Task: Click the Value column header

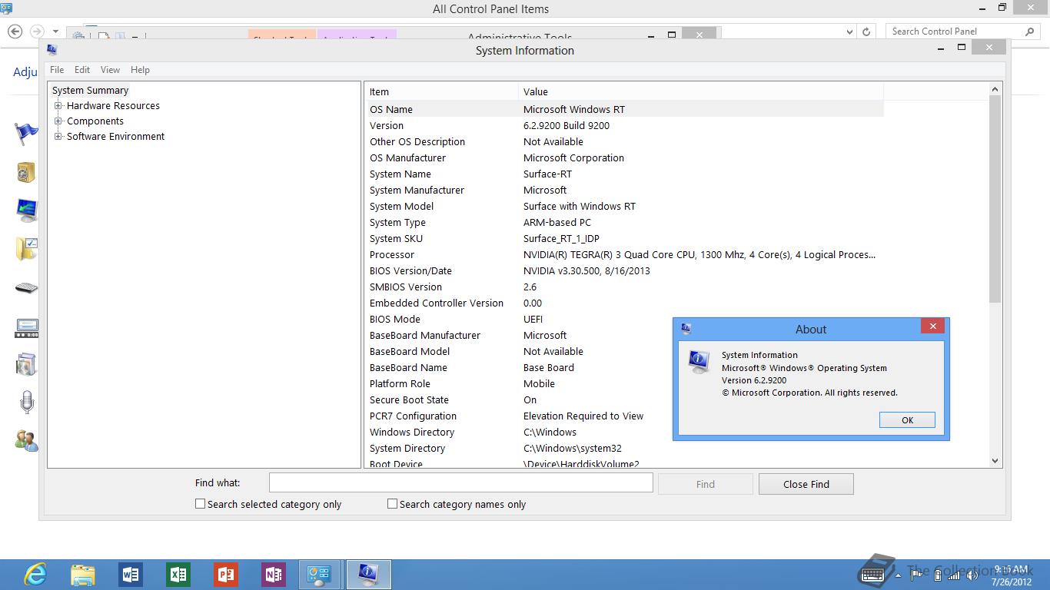Action: [701, 91]
